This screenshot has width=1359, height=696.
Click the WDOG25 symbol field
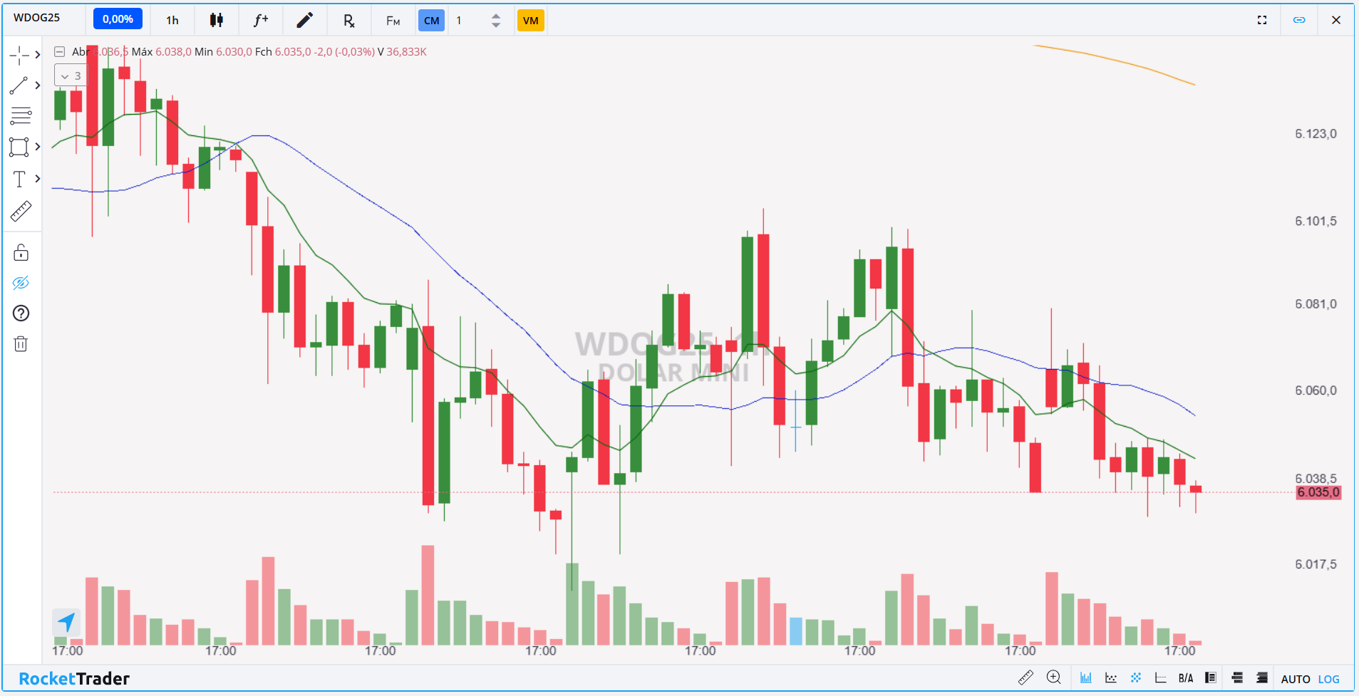point(37,18)
